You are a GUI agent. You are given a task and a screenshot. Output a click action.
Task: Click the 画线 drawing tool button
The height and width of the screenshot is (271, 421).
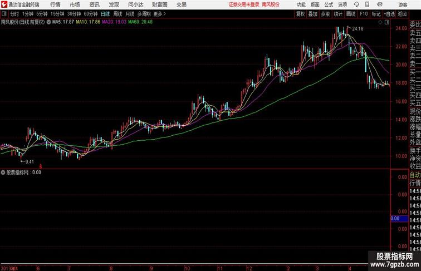click(351, 14)
